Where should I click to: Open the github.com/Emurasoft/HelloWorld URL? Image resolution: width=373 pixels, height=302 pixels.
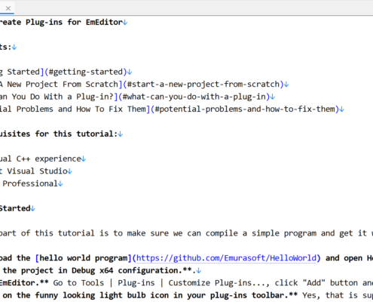tap(226, 258)
